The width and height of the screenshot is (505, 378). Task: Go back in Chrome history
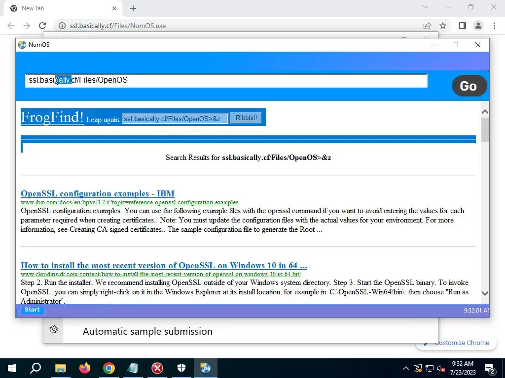(11, 26)
